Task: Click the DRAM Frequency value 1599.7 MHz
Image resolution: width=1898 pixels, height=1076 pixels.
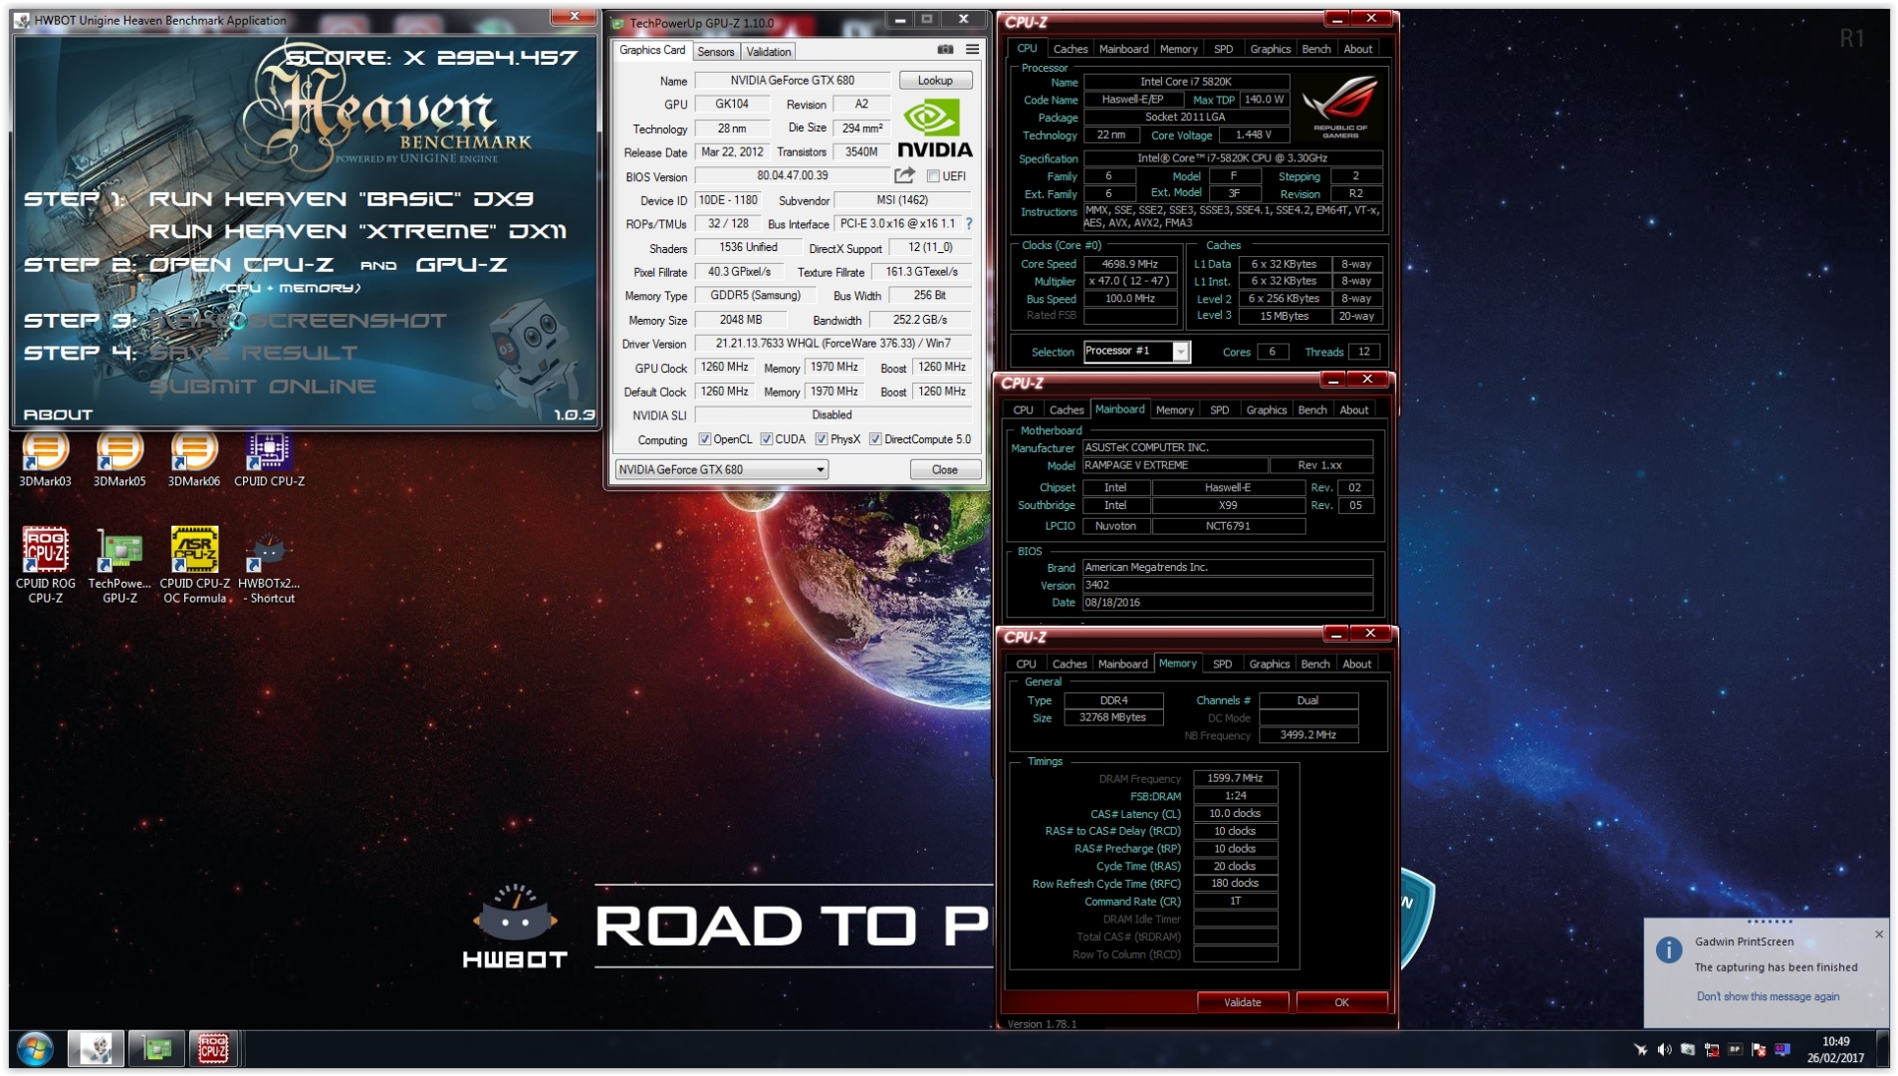Action: 1235,778
